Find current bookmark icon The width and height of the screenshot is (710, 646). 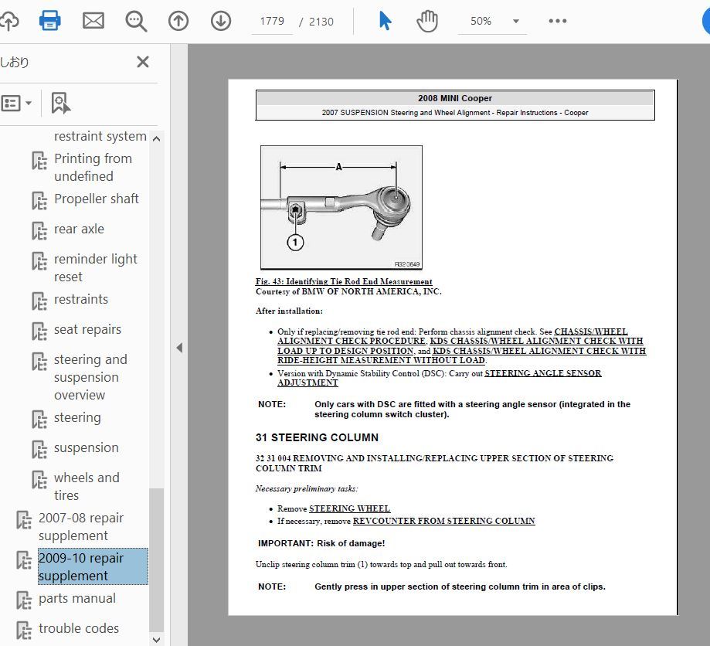61,104
